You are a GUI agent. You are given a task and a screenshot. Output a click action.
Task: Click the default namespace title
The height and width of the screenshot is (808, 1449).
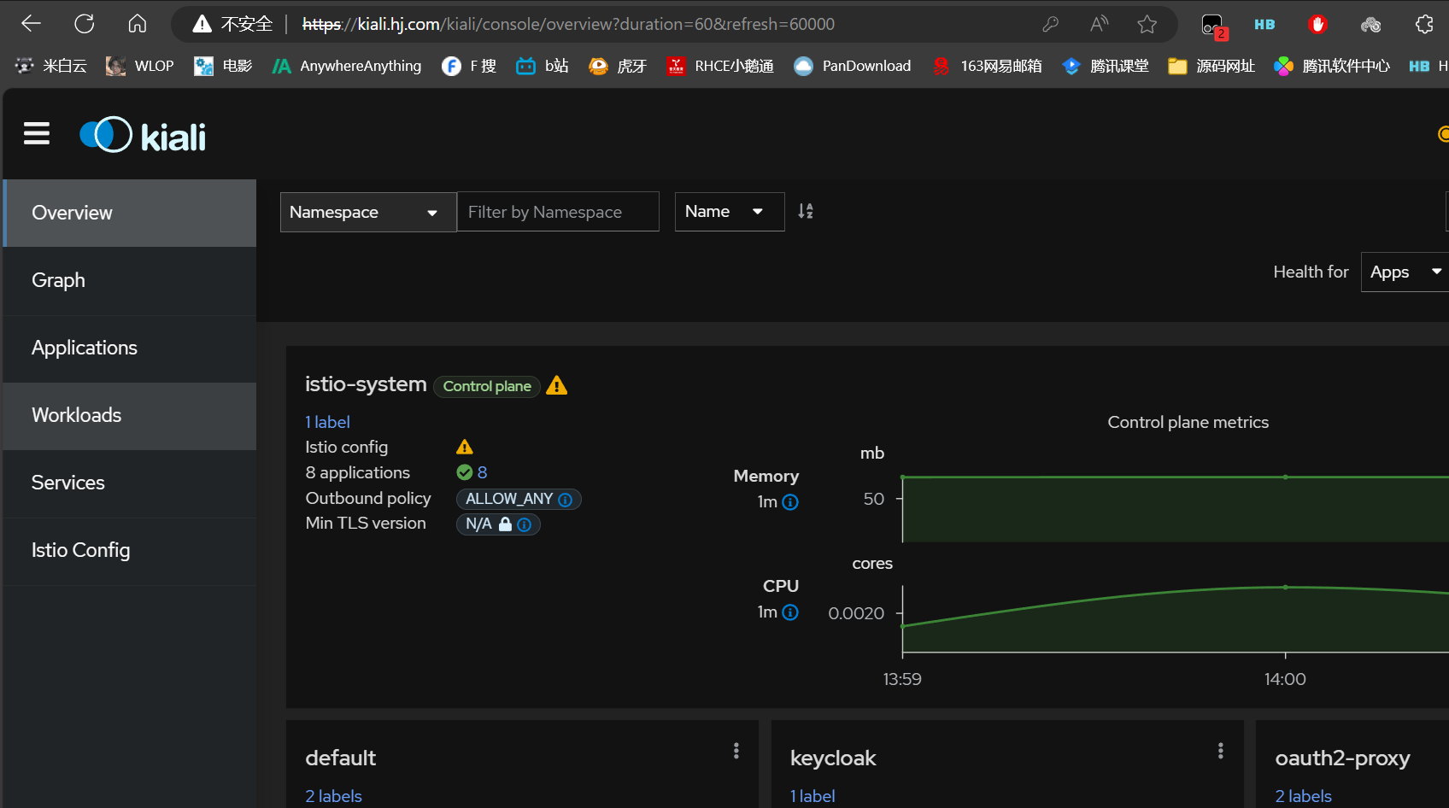340,758
